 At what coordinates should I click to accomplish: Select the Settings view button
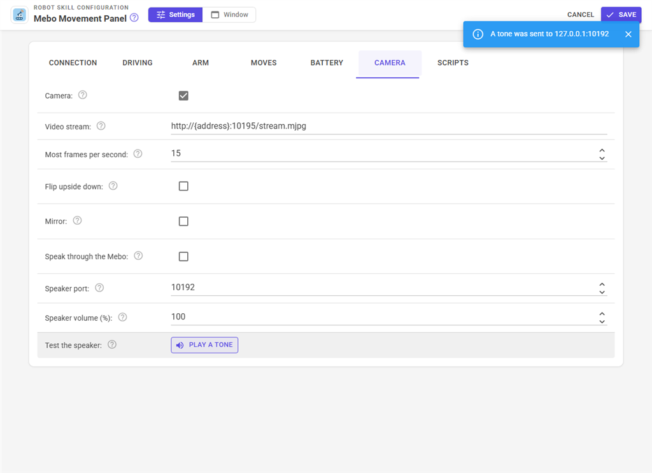(176, 15)
